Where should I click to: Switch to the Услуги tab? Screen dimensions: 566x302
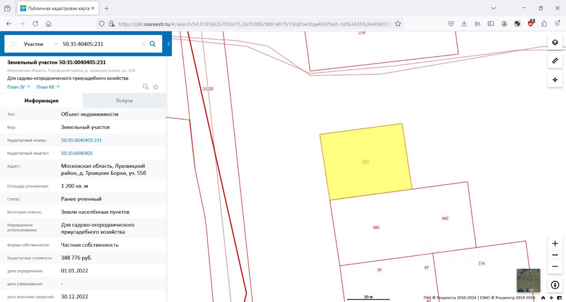pyautogui.click(x=124, y=101)
